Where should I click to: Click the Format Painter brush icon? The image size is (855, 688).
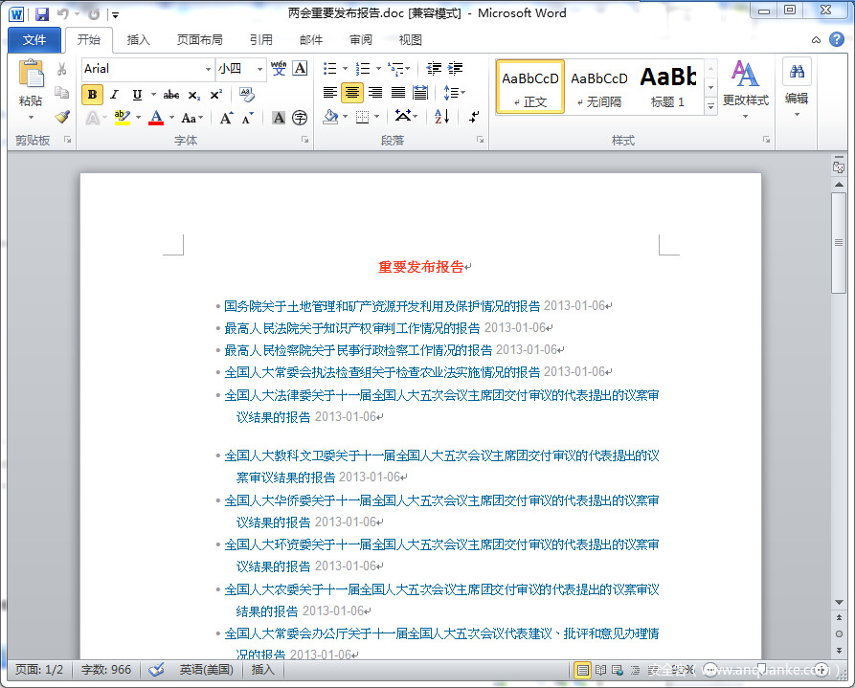tap(62, 117)
